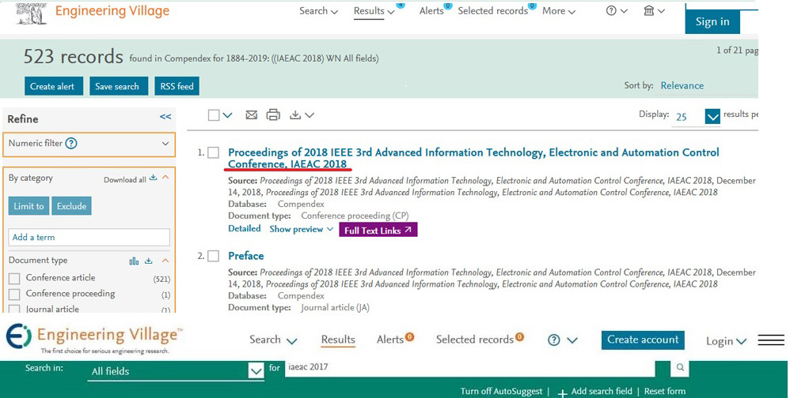Screen dimensions: 790x398
Task: Collapse Refine panel with double arrows
Action: tap(165, 117)
